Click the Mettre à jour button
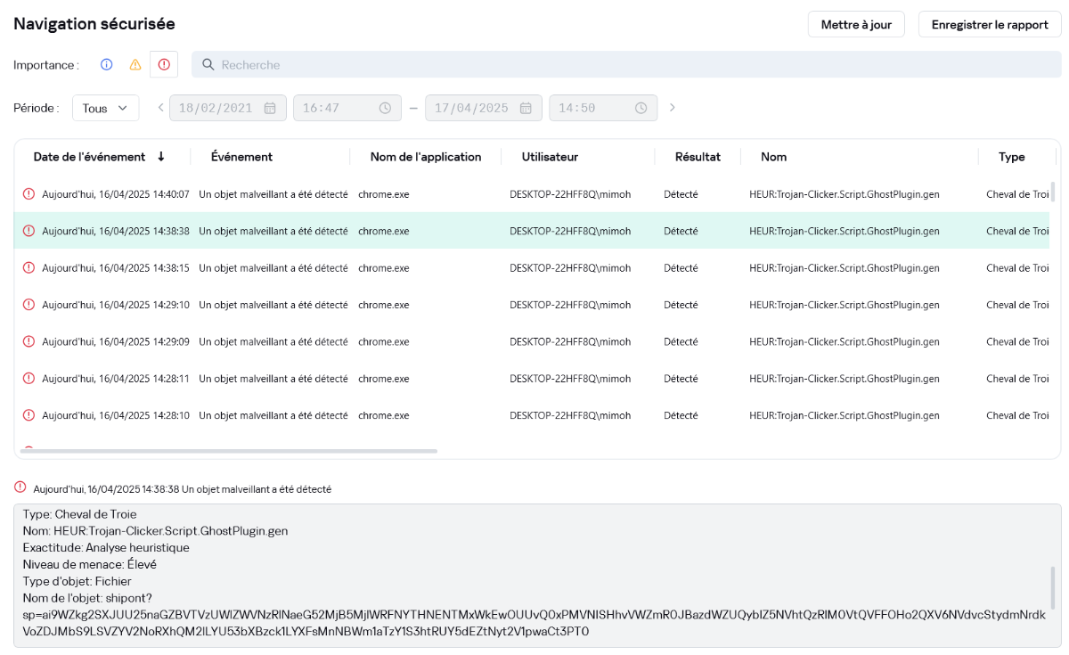This screenshot has height=655, width=1069. [x=856, y=24]
